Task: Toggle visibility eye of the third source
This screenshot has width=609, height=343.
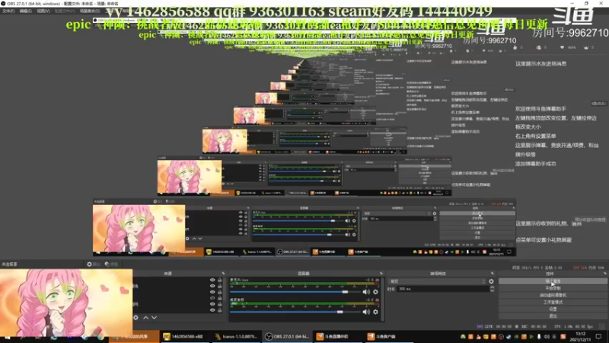Action: 212,292
